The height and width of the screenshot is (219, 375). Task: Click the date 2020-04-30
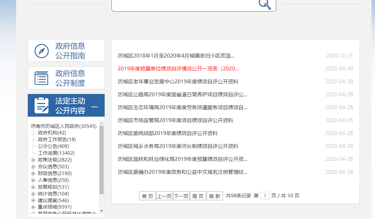[x=339, y=68]
